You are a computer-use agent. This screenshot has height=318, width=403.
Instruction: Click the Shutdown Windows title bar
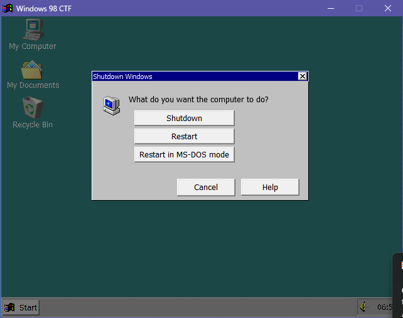tap(200, 77)
